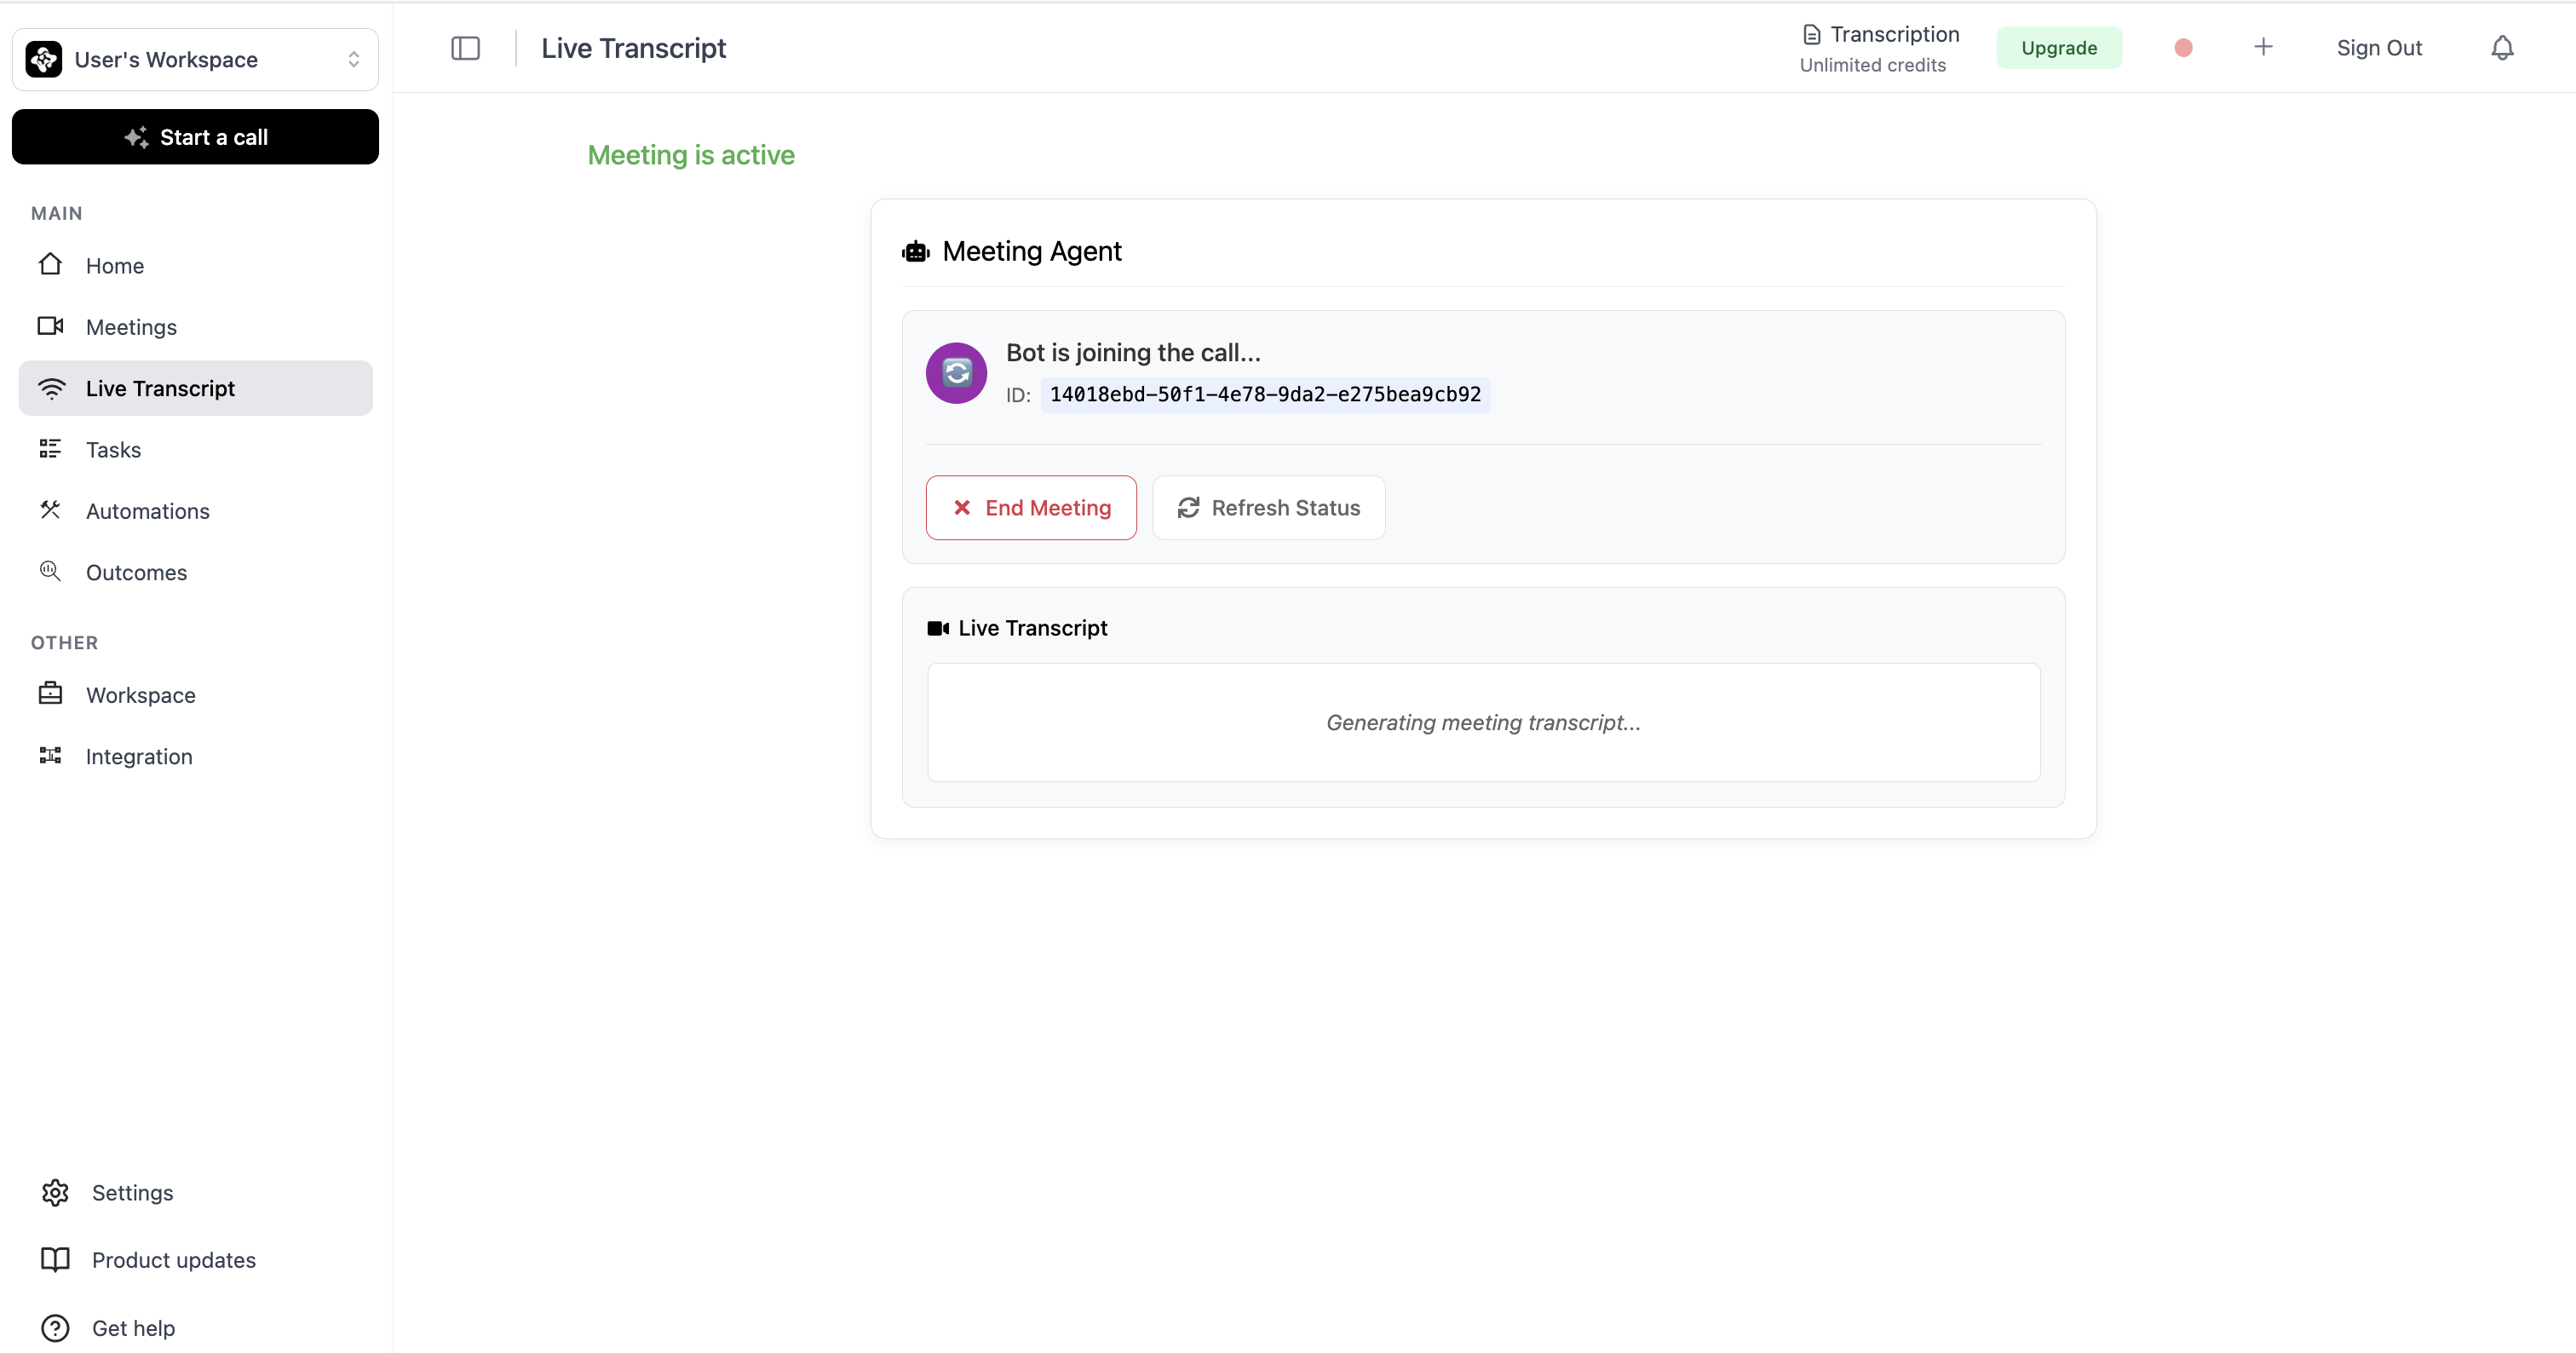This screenshot has width=2576, height=1353.
Task: Click the Transcription document icon
Action: (1811, 35)
